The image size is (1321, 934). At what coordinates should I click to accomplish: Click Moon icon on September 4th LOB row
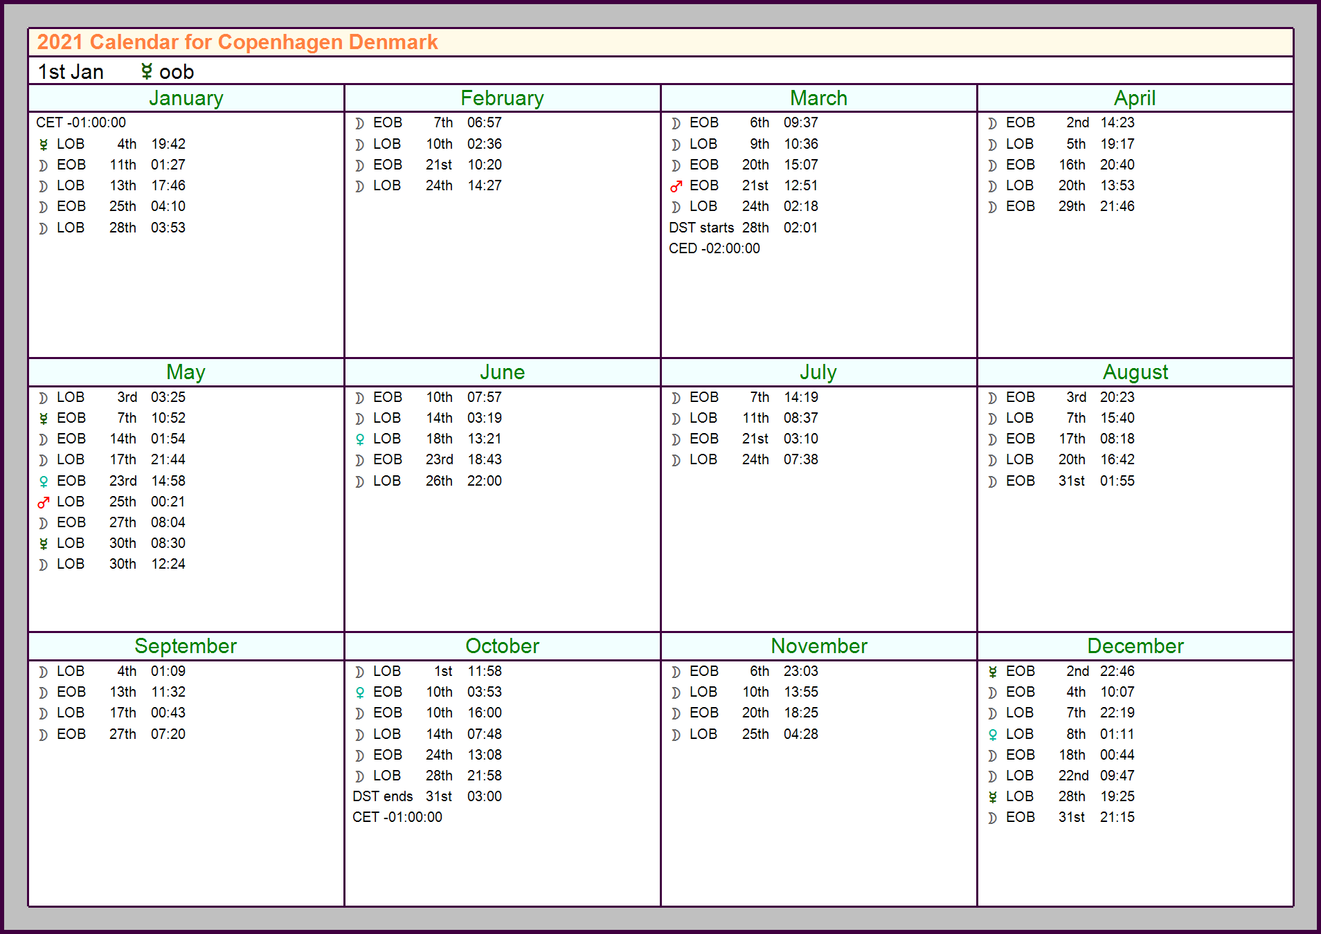(x=44, y=672)
